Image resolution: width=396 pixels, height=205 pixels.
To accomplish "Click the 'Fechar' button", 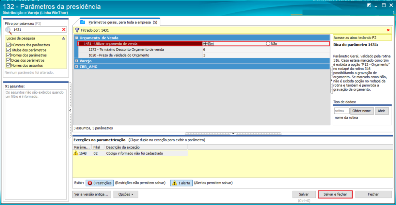I will tap(373, 195).
